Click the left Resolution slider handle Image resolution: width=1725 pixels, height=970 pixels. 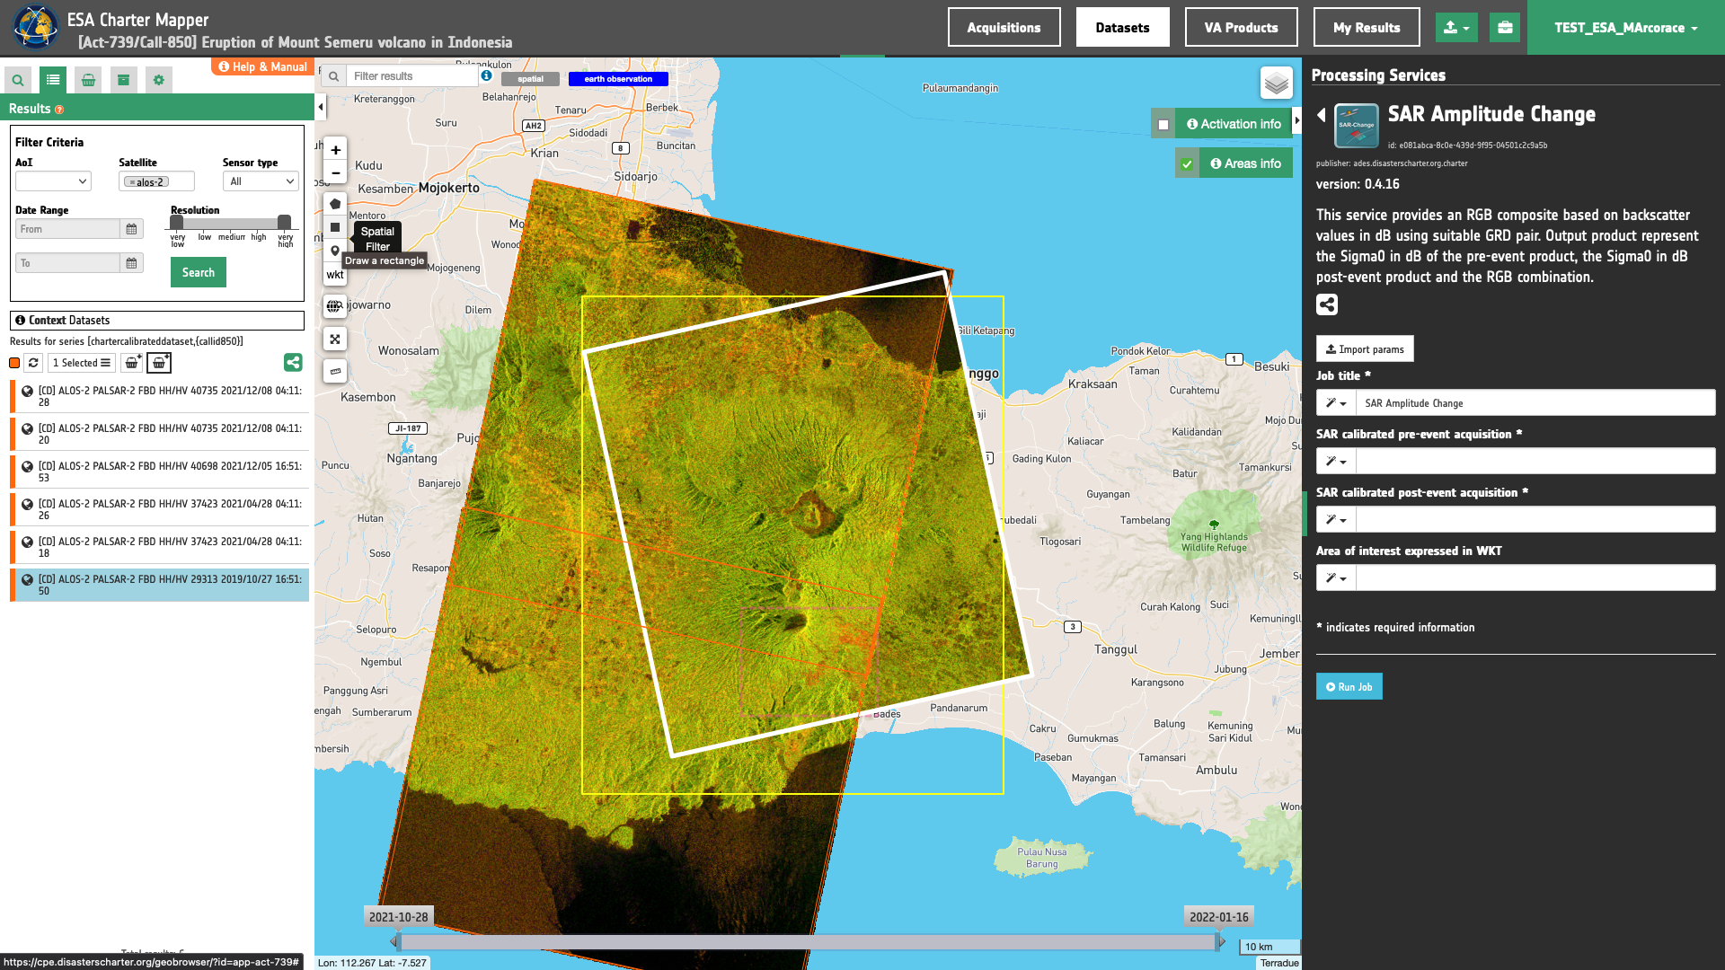177,222
